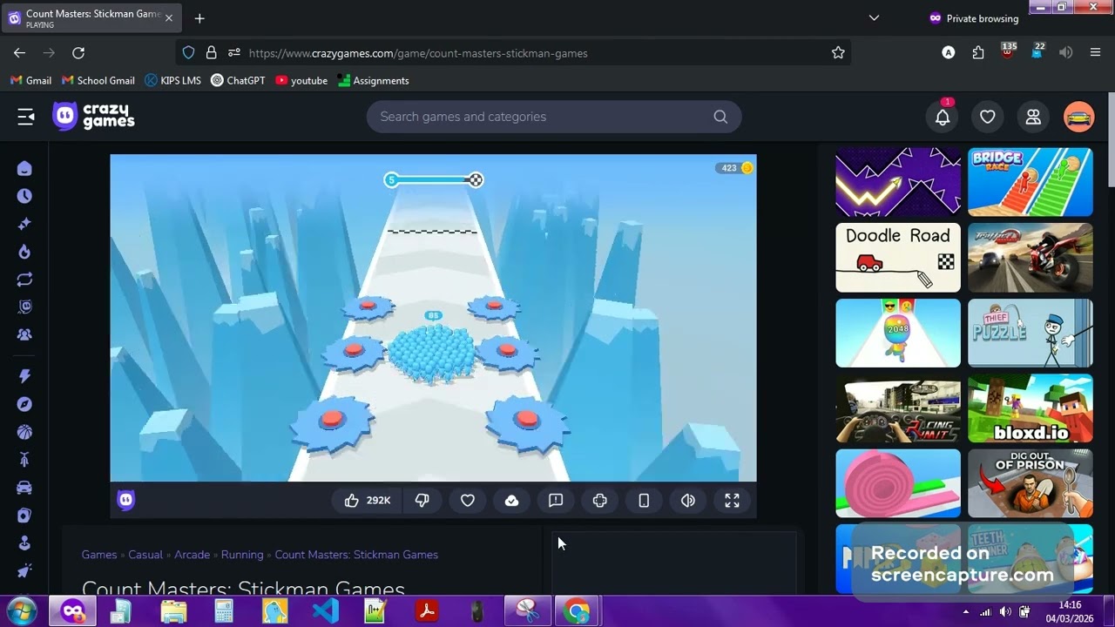Open the Multiplayer people icon in sidebar

tap(24, 334)
